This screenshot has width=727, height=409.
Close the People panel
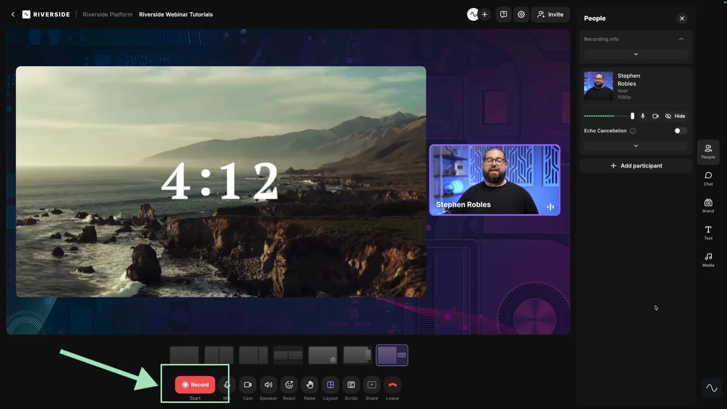click(x=682, y=18)
